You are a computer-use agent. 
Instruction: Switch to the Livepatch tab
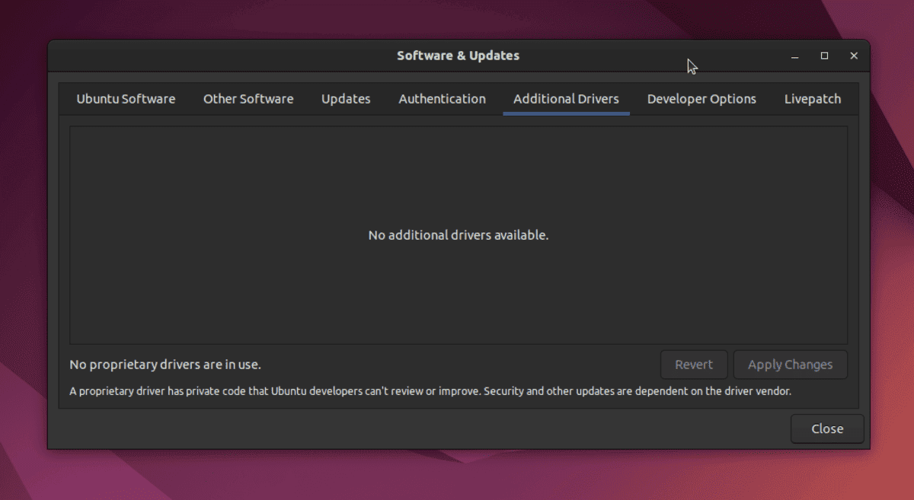[813, 99]
